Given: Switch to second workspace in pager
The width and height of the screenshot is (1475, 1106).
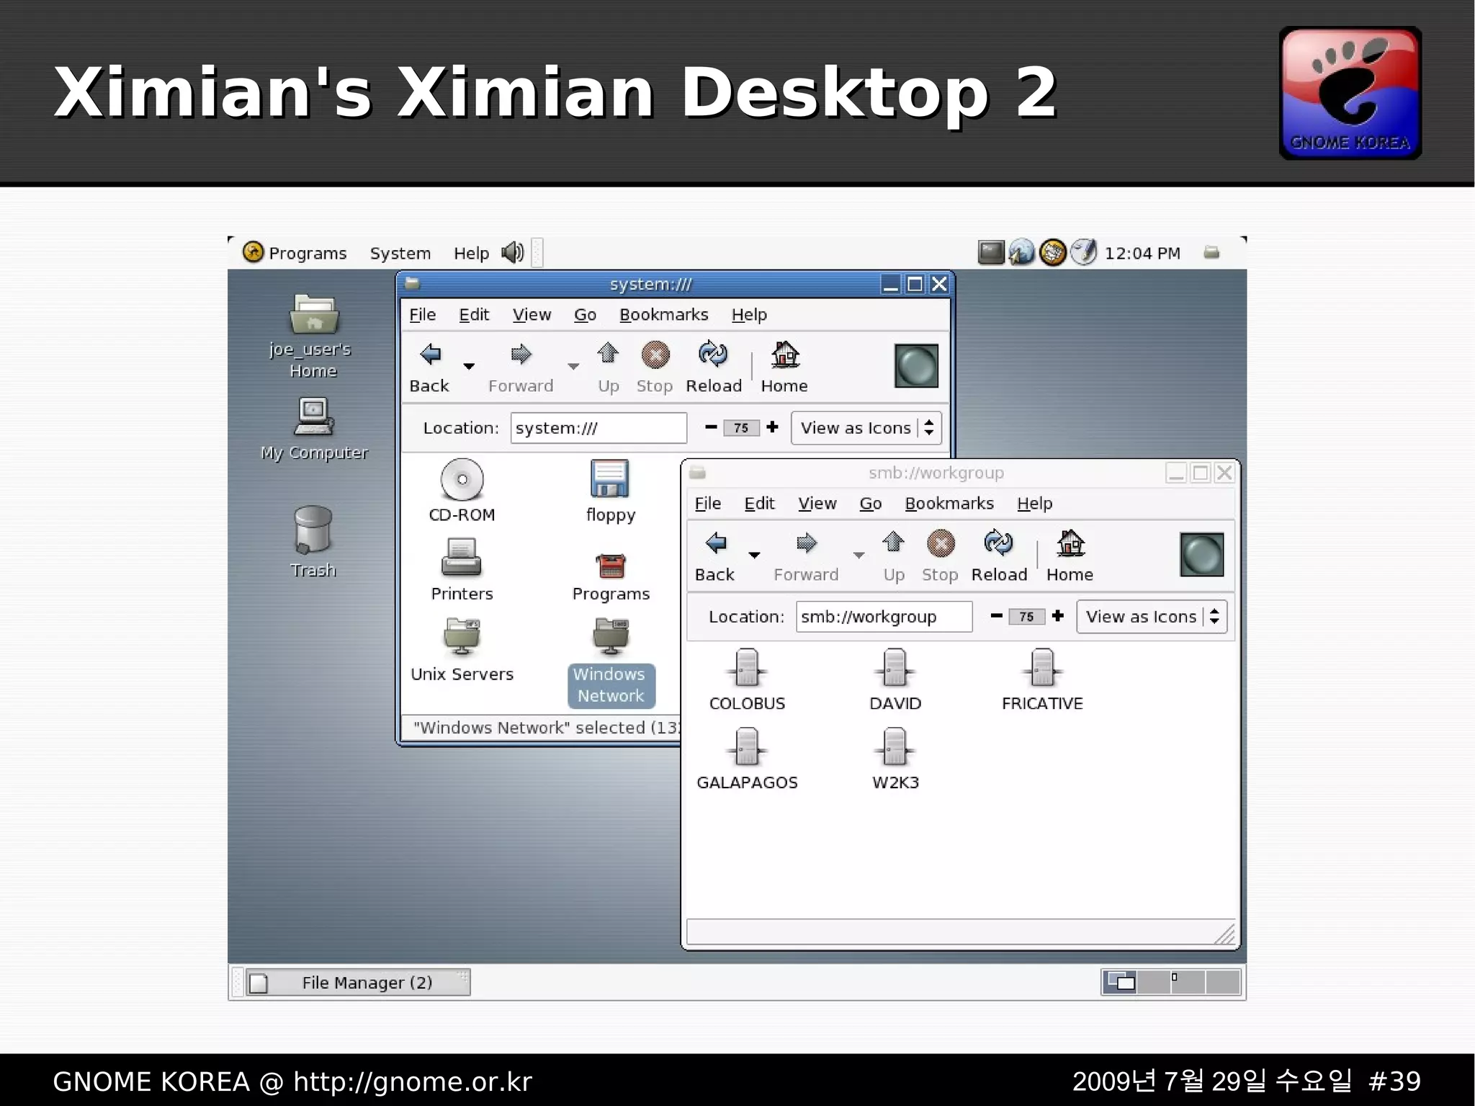Looking at the screenshot, I should [1154, 982].
